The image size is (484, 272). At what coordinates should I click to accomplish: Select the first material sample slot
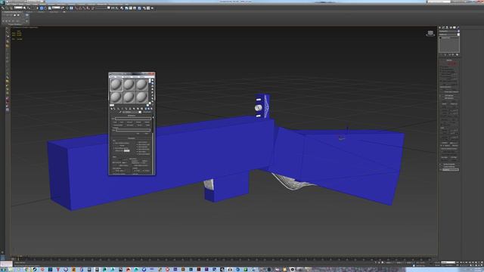click(x=116, y=85)
